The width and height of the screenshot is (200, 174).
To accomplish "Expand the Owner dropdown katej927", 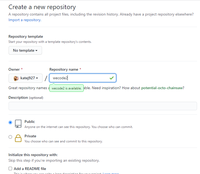I will (25, 78).
